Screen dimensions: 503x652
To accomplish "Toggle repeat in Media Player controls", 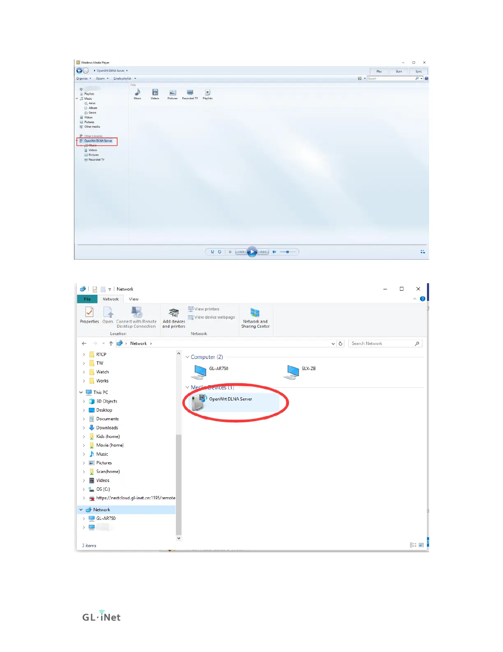I will 219,251.
